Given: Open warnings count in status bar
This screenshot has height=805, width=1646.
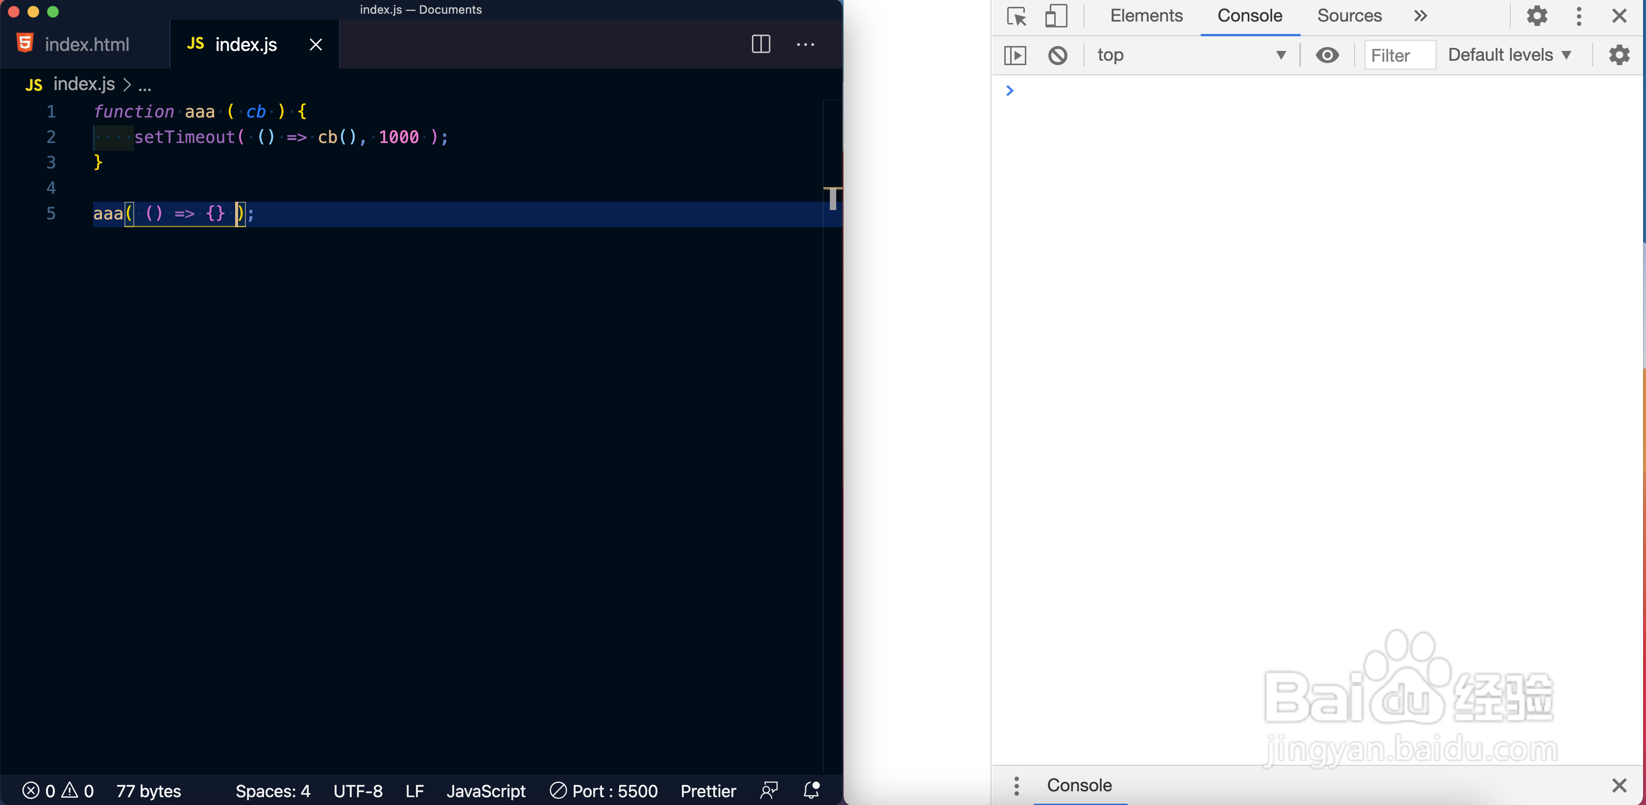Looking at the screenshot, I should [x=78, y=790].
